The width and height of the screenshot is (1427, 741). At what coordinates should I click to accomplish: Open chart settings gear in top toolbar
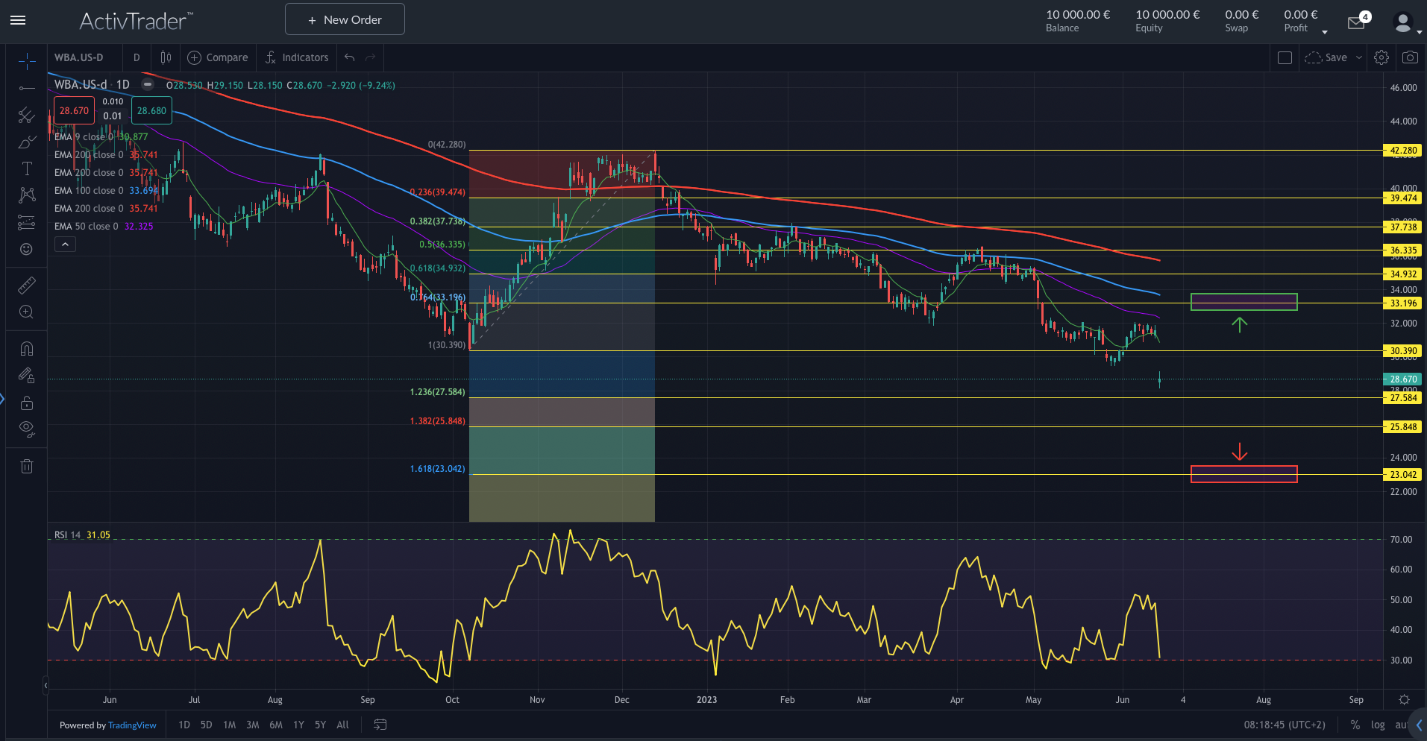[x=1381, y=57]
